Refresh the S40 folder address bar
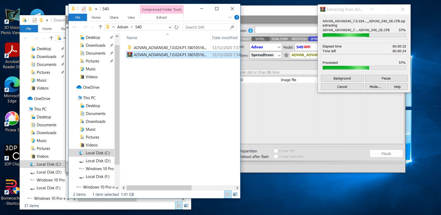Image resolution: width=441 pixels, height=215 pixels. (176, 27)
